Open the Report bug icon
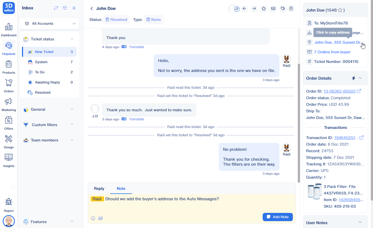Screen dimensions: 373x228 pyautogui.click(x=9, y=205)
